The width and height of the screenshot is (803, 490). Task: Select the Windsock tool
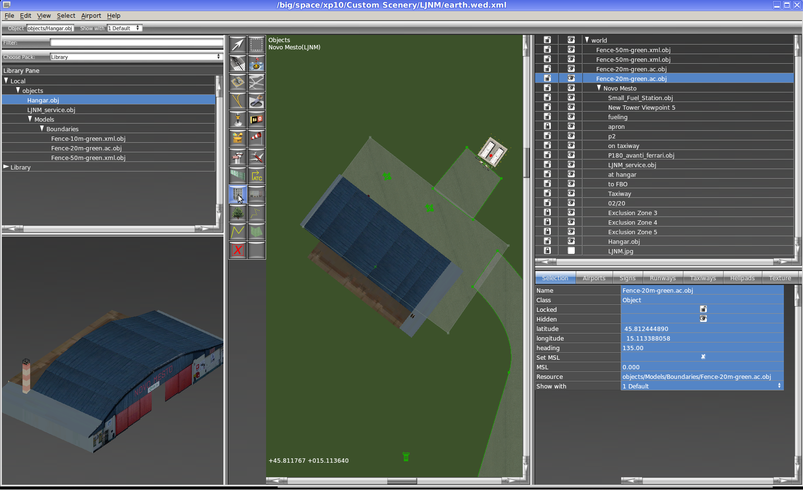pos(257,138)
